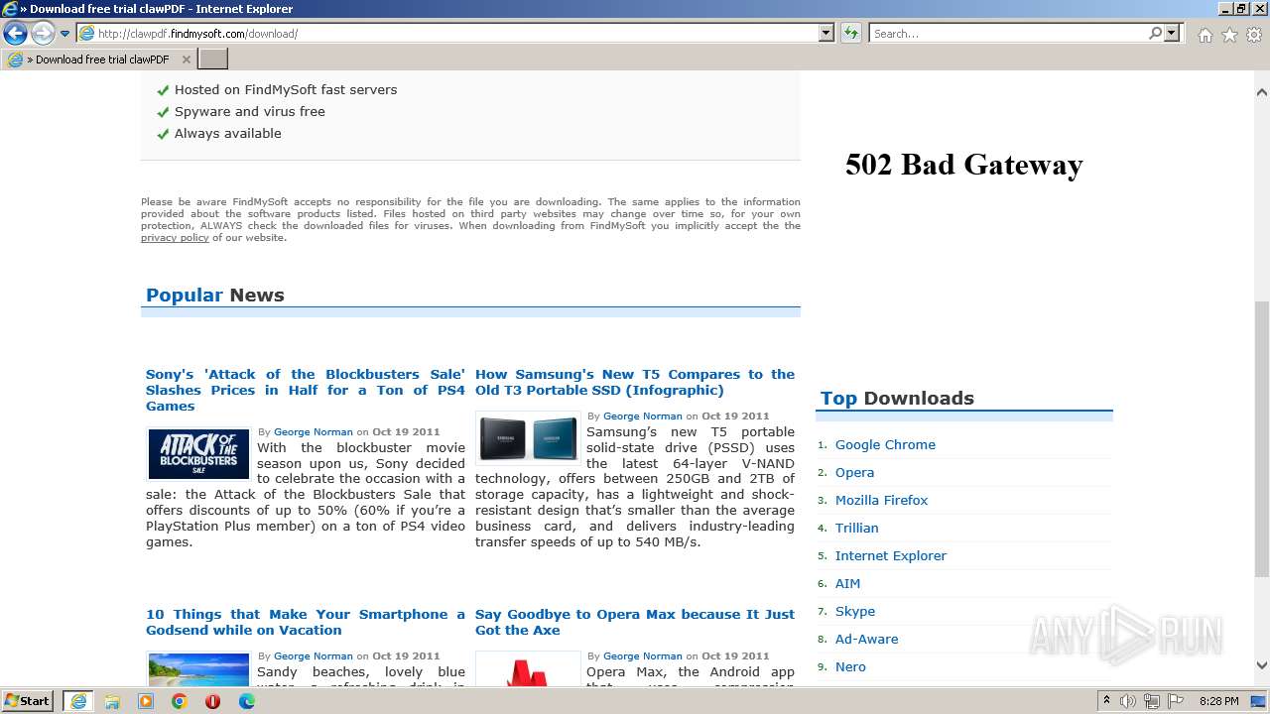
Task: Open Trillian in Top Downloads
Action: coord(857,529)
